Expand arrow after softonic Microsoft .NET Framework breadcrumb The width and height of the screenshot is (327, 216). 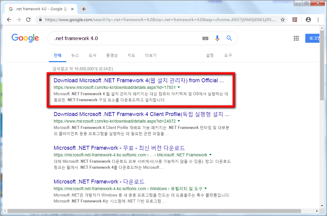pyautogui.click(x=210, y=155)
